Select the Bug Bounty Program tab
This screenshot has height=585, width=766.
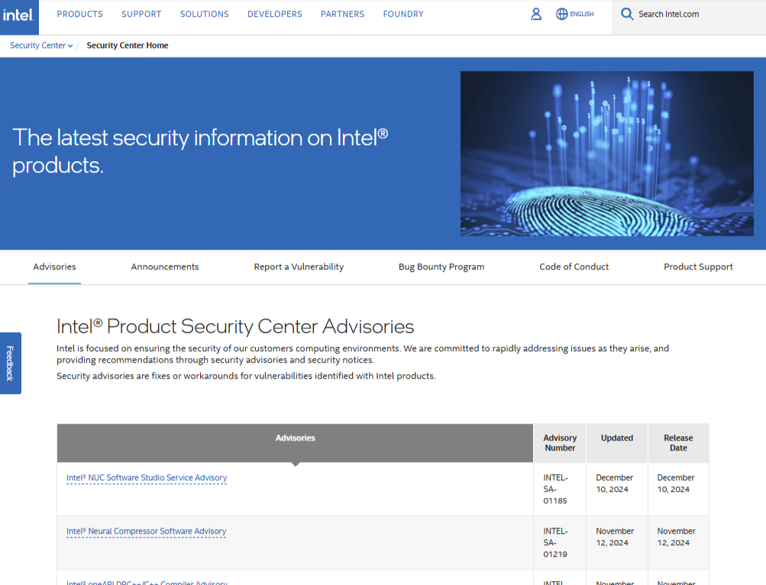(x=441, y=267)
